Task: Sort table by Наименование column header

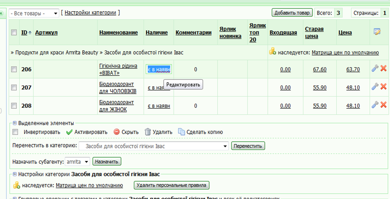Action: pos(118,33)
